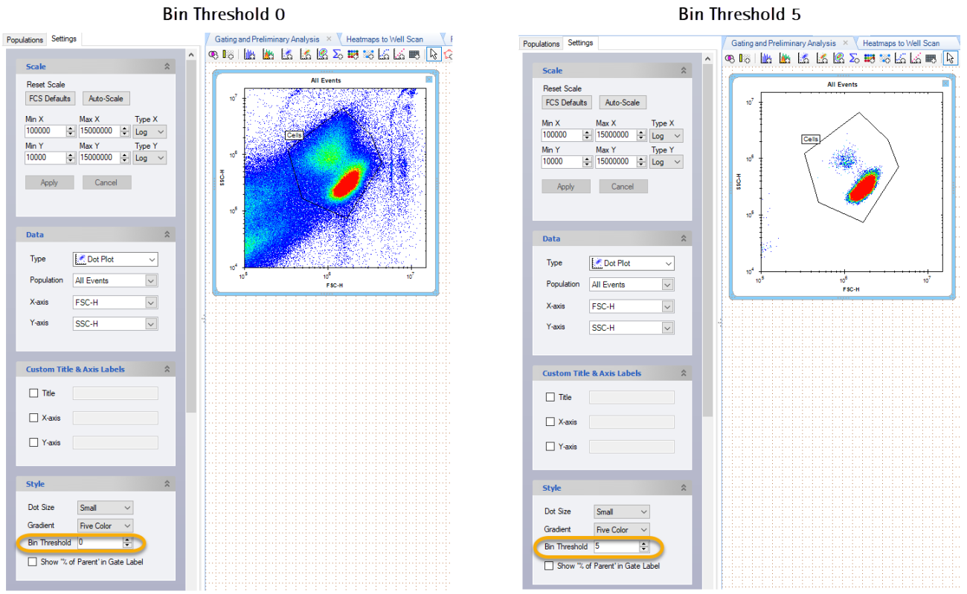Add data table in right Bin Threshold 5 toolbar
Image resolution: width=967 pixels, height=594 pixels.
[x=931, y=58]
